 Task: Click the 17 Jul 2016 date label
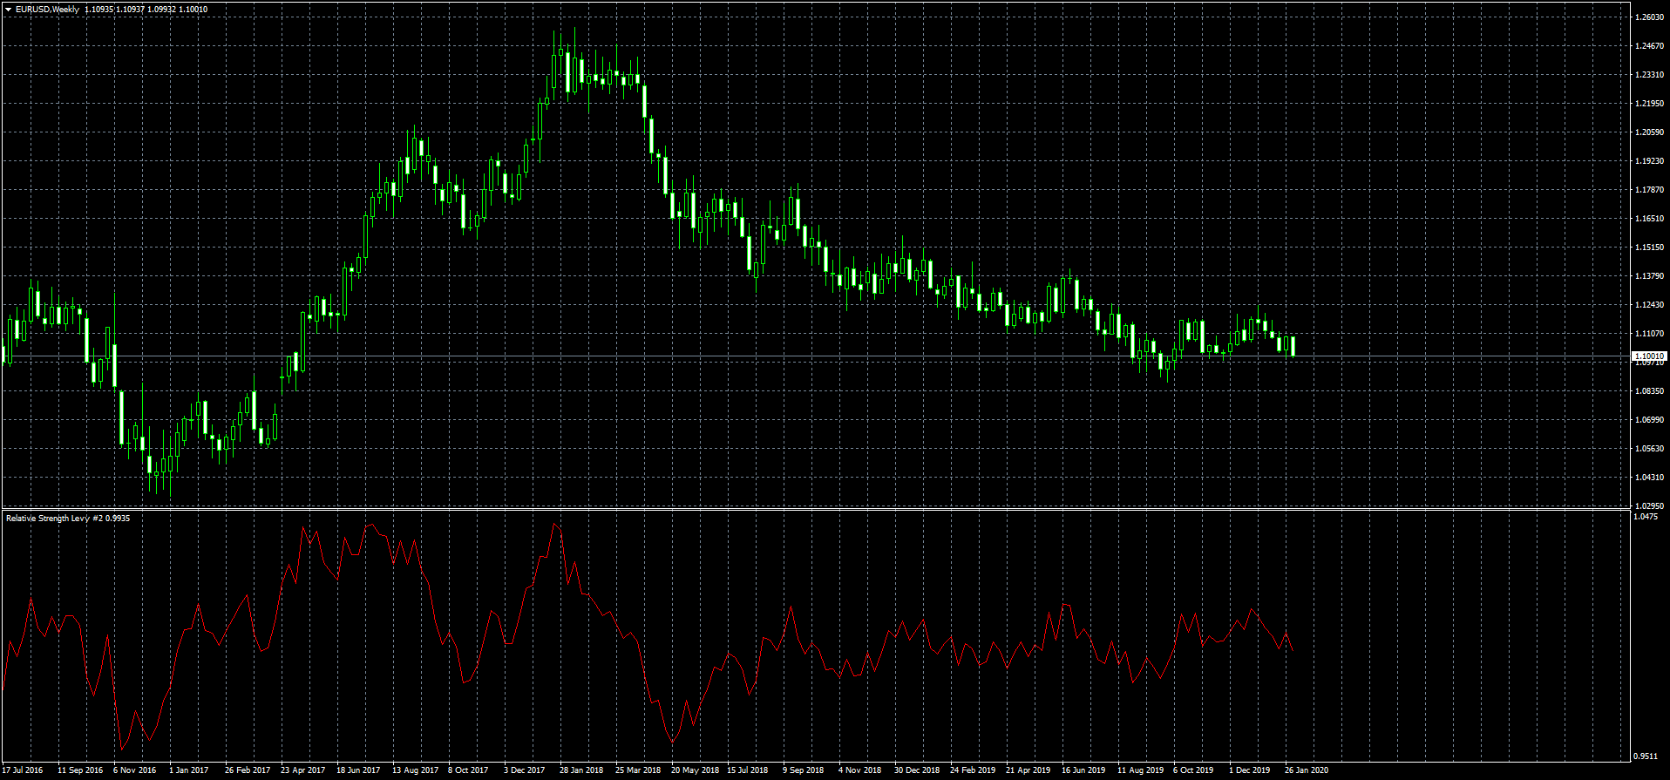[x=23, y=770]
